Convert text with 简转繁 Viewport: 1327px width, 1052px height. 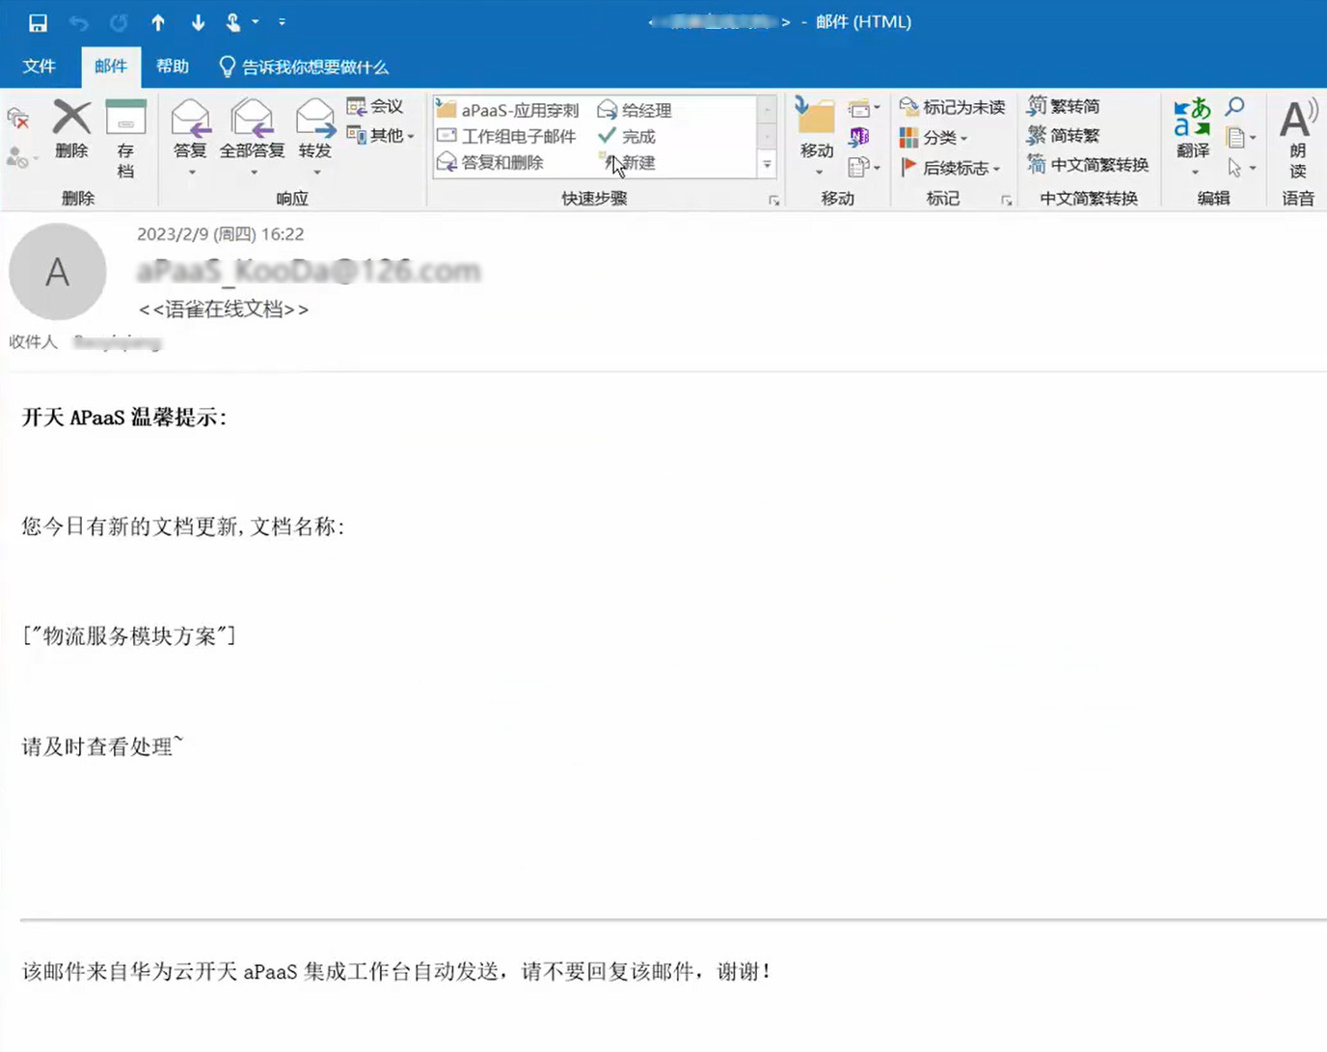(1064, 135)
